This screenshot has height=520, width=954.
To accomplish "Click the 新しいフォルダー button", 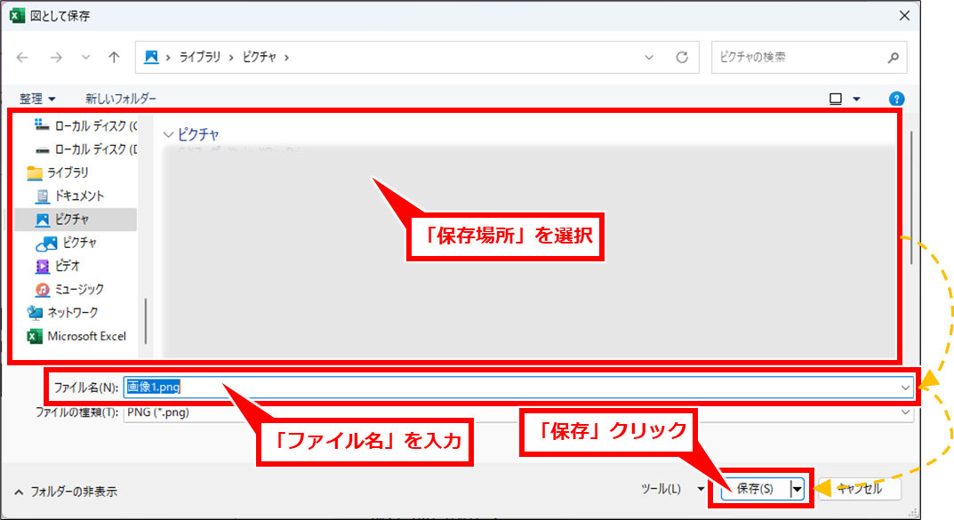I will 121,99.
